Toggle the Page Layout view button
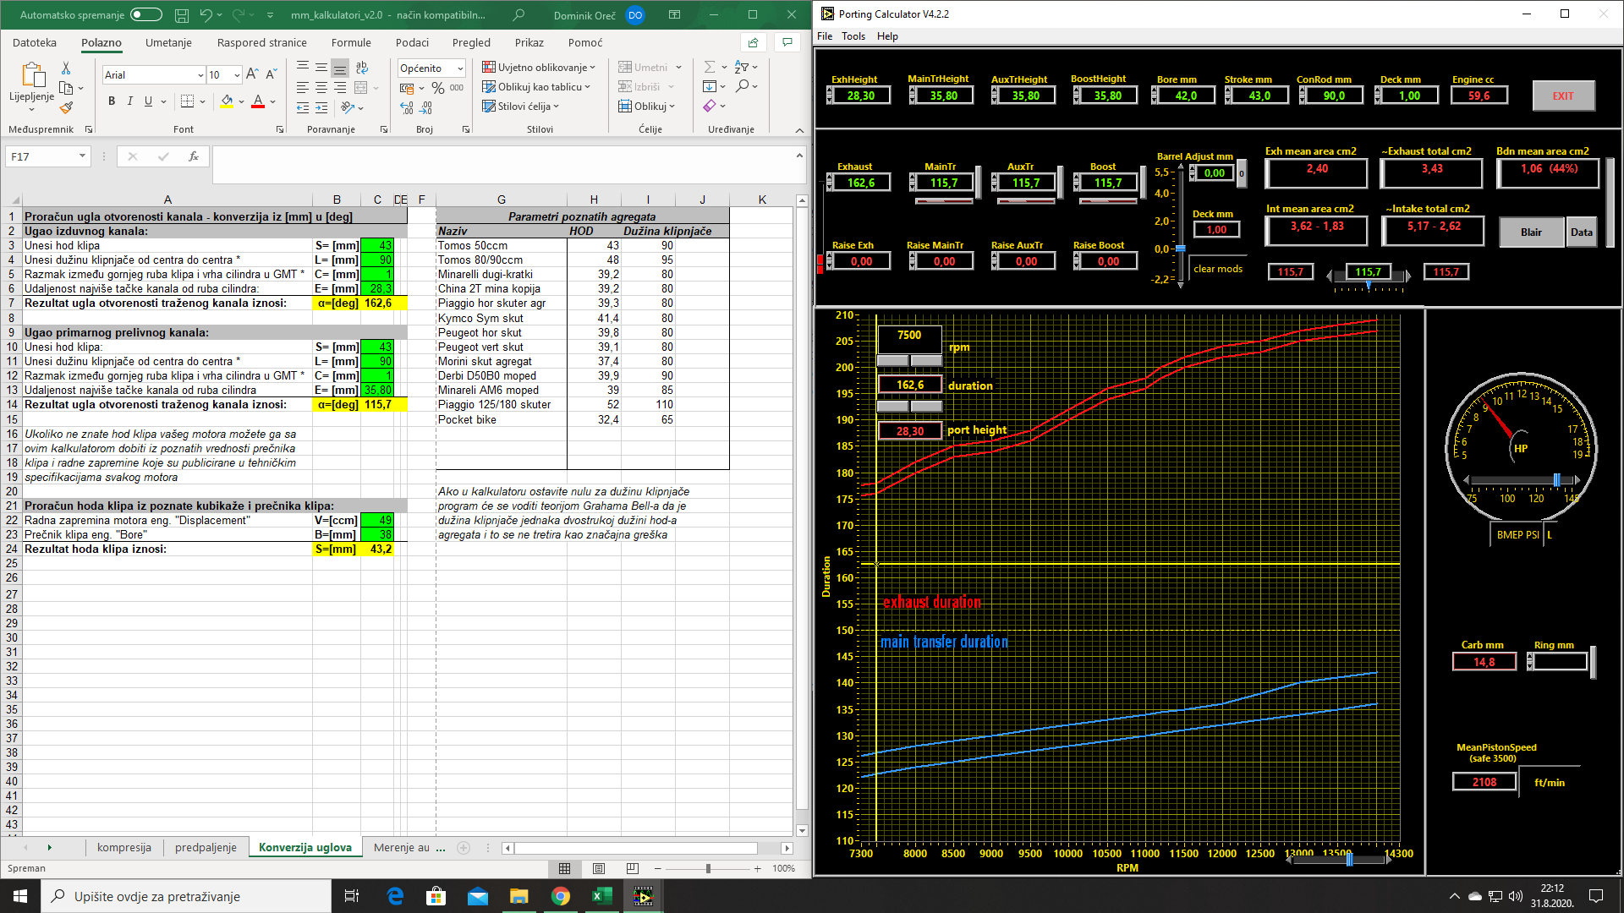Image resolution: width=1624 pixels, height=913 pixels. (x=599, y=868)
